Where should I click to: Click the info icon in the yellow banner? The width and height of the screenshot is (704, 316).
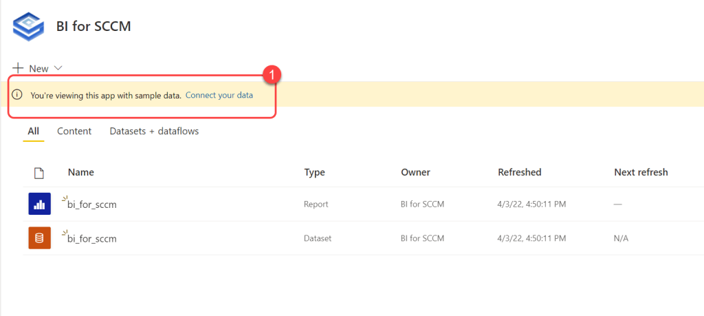pyautogui.click(x=18, y=95)
